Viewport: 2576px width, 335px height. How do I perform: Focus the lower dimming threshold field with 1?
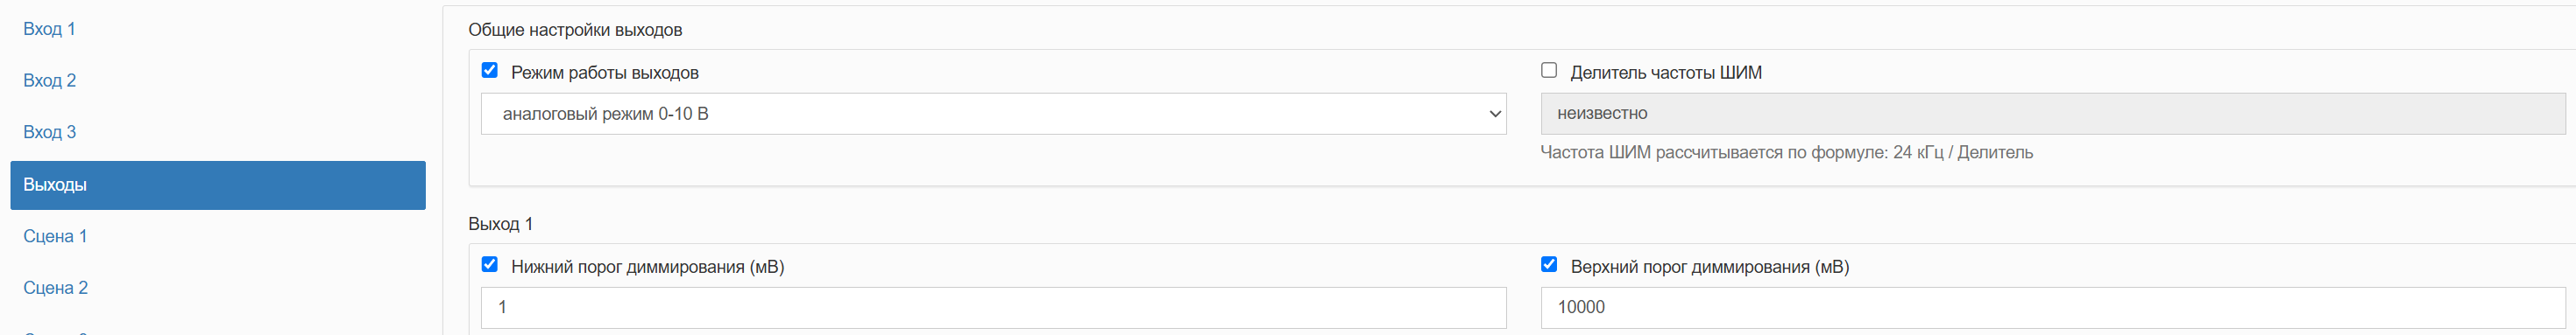tap(993, 307)
